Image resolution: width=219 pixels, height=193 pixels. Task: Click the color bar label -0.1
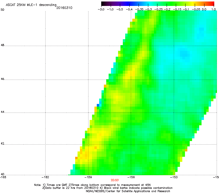pyautogui.click(x=186, y=10)
